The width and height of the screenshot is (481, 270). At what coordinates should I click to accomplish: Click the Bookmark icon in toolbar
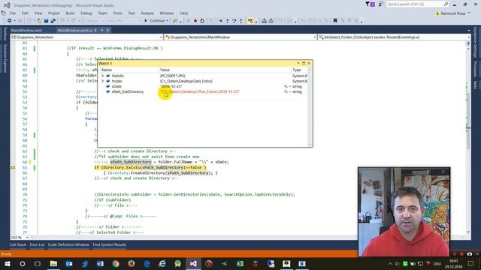[x=335, y=21]
